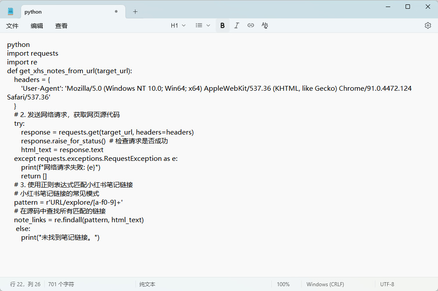
Task: Click the 'pattern = r'URL/explore' line
Action: coord(68,202)
